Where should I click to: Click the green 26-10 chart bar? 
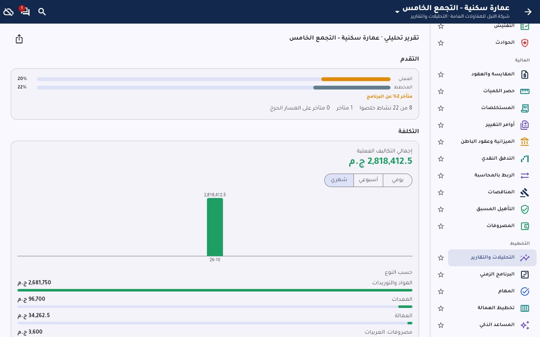coord(215,227)
